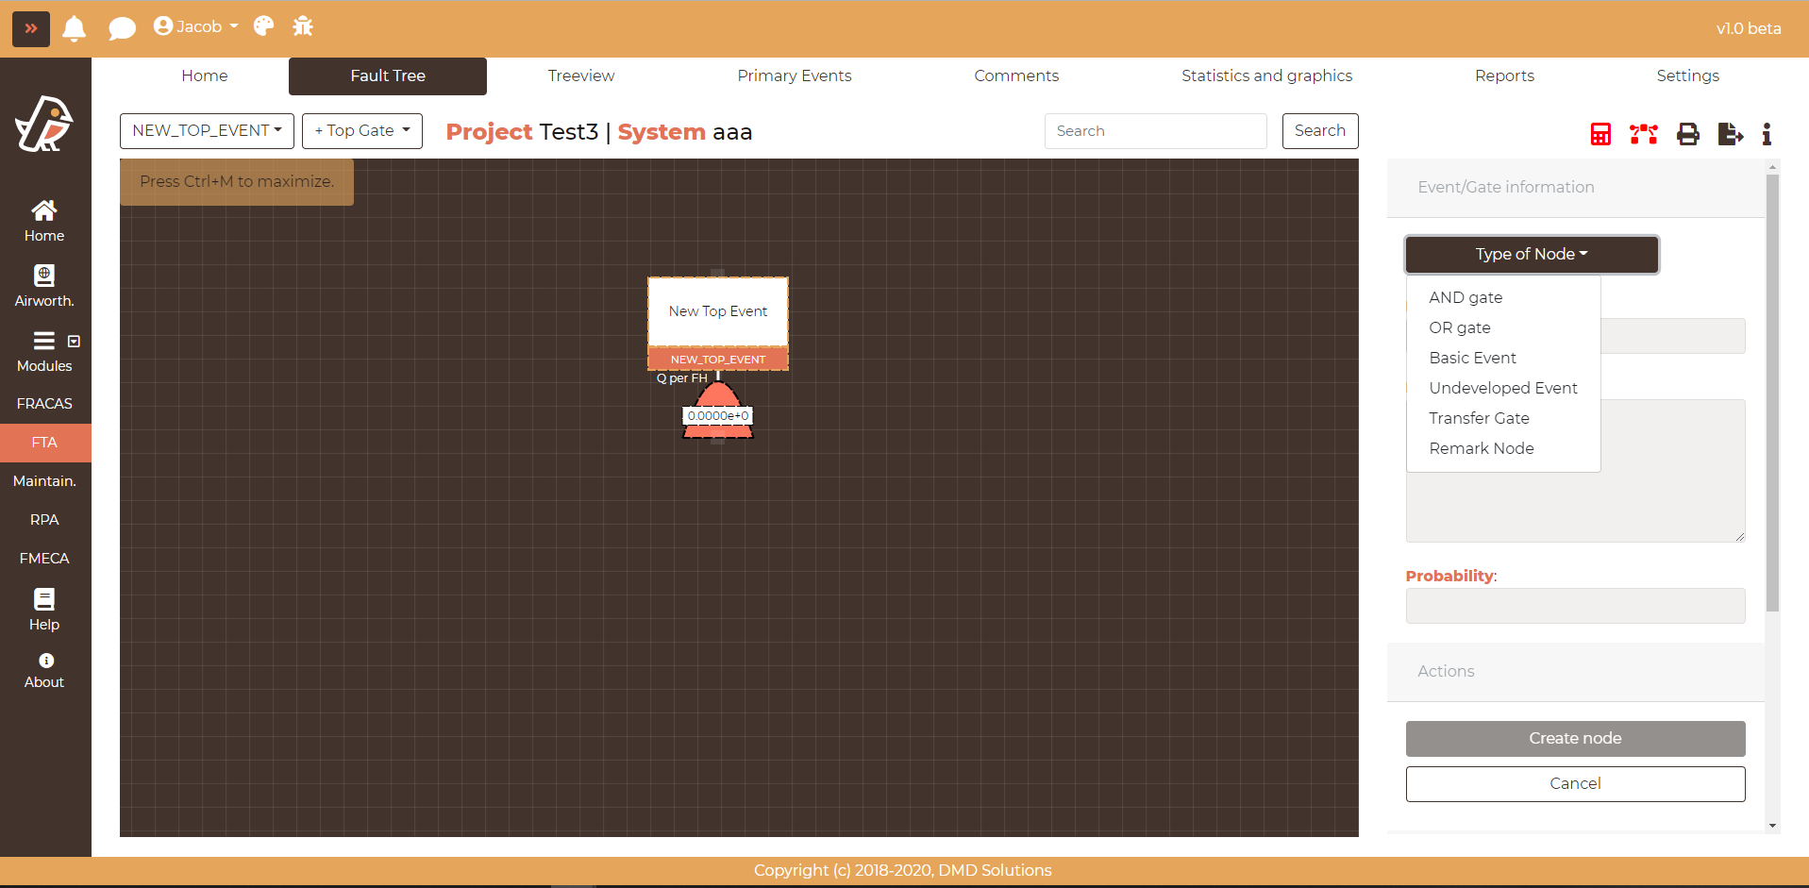Select AND gate from node types

coord(1465,297)
